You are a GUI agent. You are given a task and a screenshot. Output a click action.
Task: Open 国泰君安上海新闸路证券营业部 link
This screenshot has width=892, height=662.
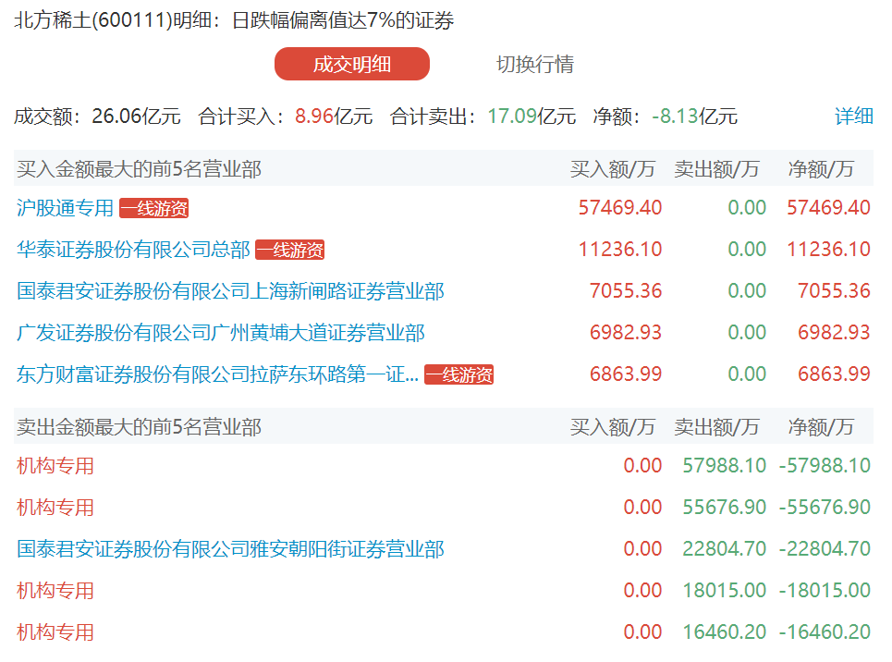click(230, 291)
